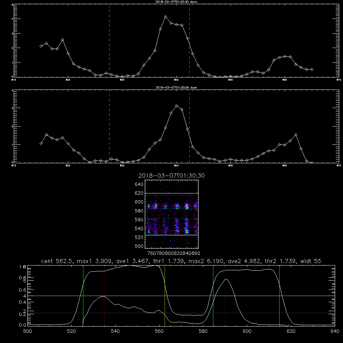Click the blue dotted threshold line in bottom plot
Screen dimensions: 343x343
(181, 313)
